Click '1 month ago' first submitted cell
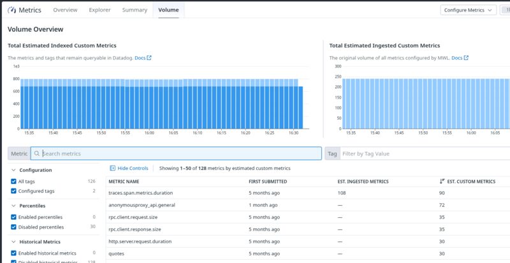Image resolution: width=510 pixels, height=263 pixels. pyautogui.click(x=263, y=205)
